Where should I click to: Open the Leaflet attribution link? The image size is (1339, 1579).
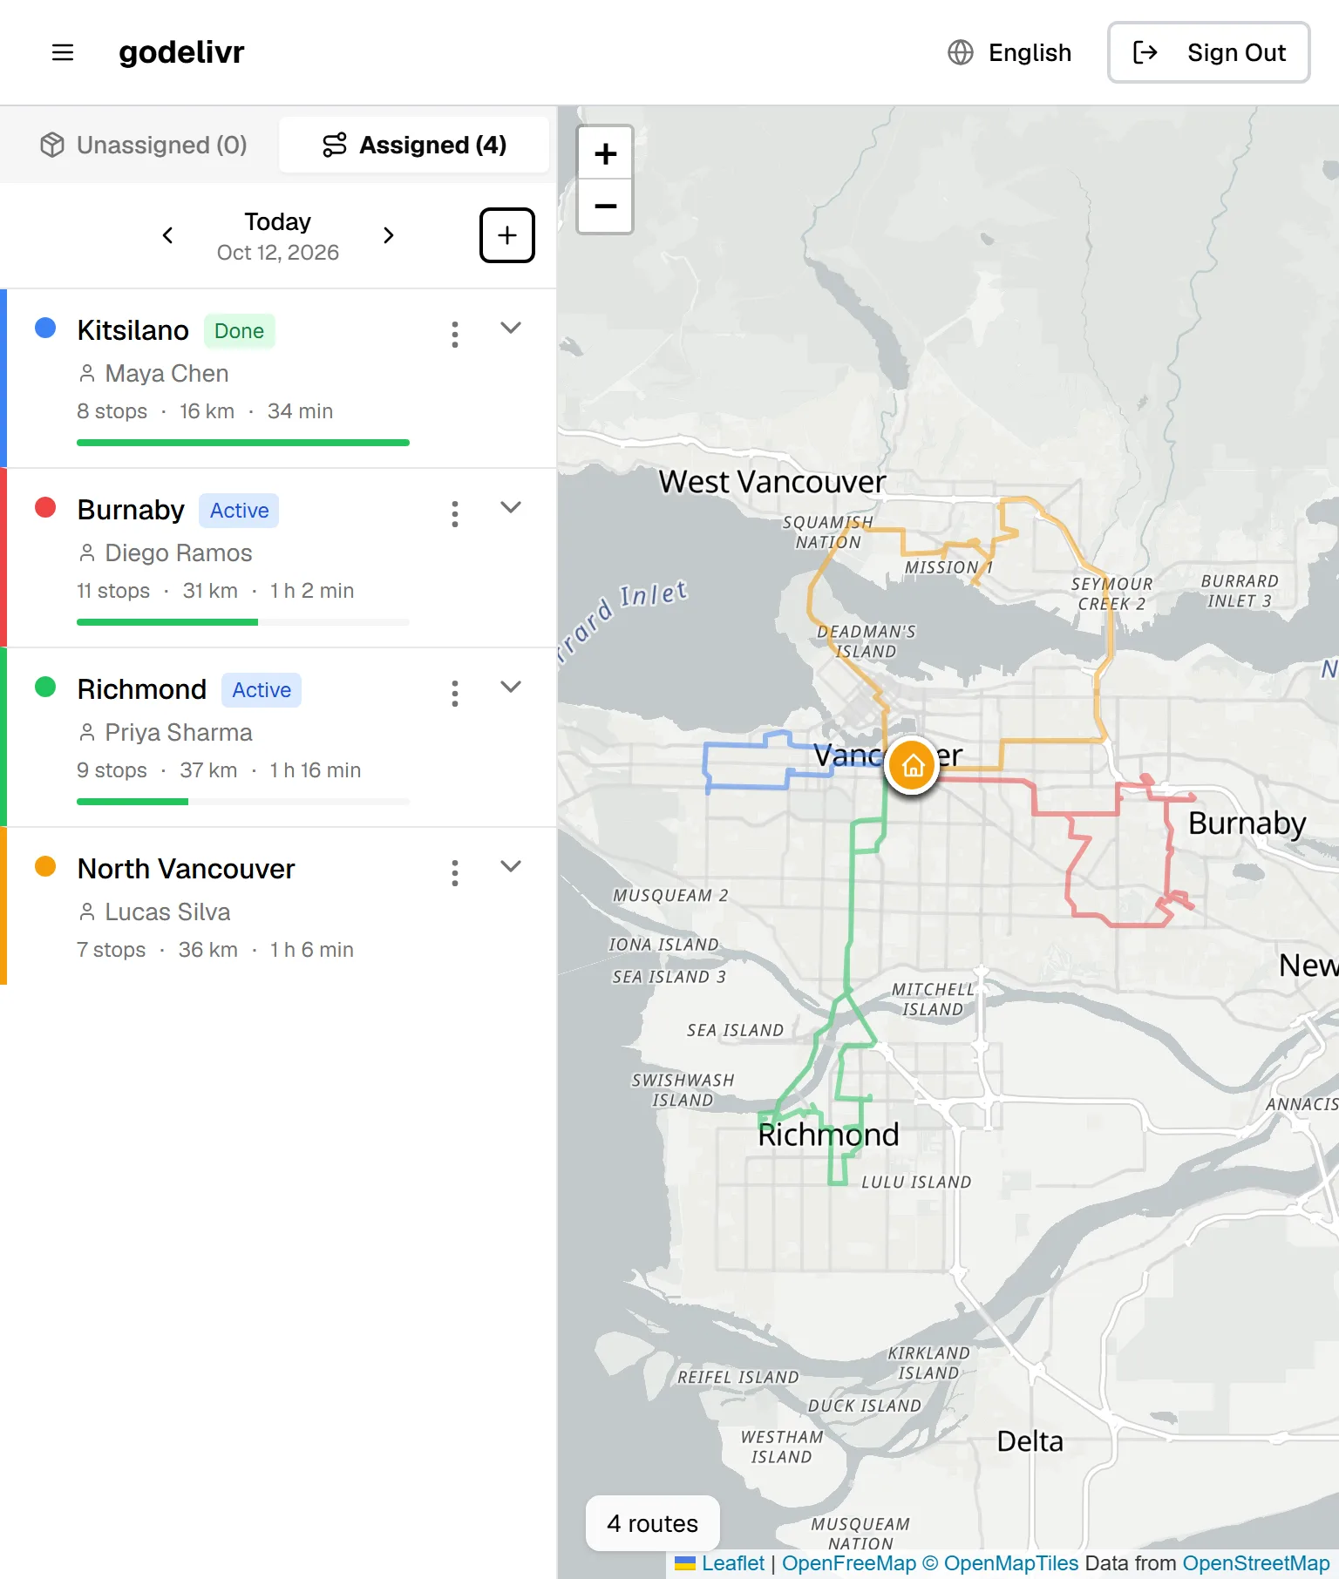click(732, 1563)
